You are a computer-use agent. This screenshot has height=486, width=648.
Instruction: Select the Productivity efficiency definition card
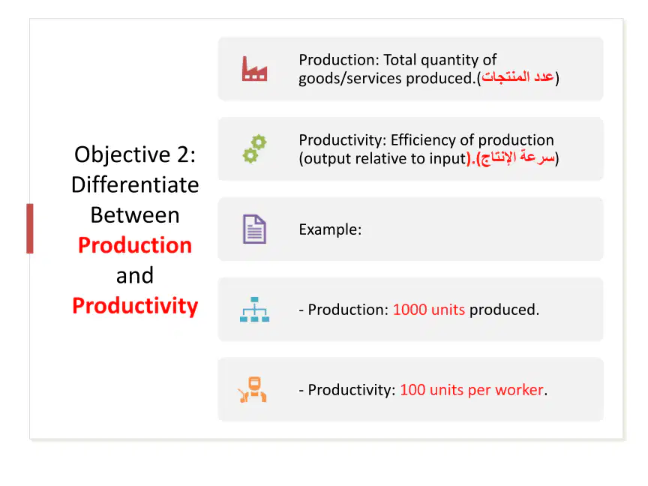point(410,148)
